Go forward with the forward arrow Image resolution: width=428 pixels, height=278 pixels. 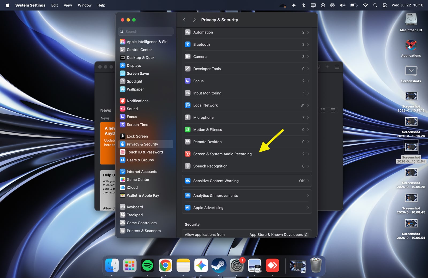pos(194,20)
